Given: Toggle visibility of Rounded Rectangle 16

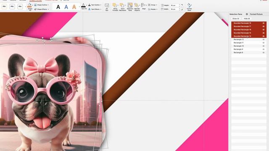Looking at the screenshot, I should [264, 30].
